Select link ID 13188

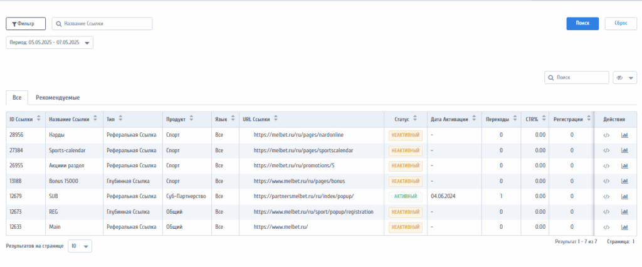click(16, 181)
